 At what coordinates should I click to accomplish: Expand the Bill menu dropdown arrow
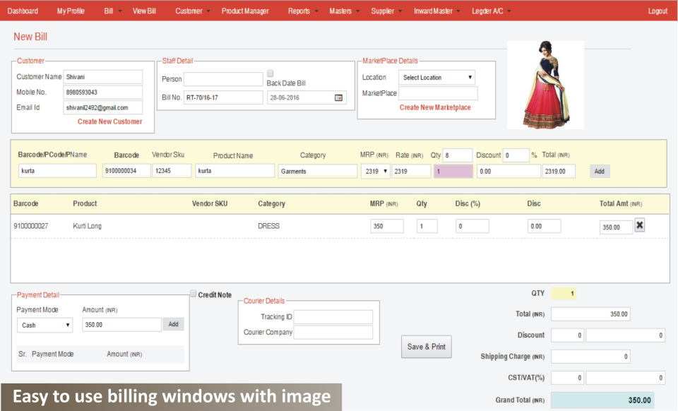tap(121, 11)
